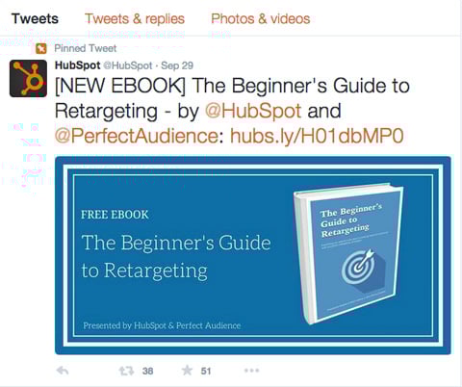
Task: Follow the hubs.ly/H01dbMP0 link
Action: tap(317, 136)
